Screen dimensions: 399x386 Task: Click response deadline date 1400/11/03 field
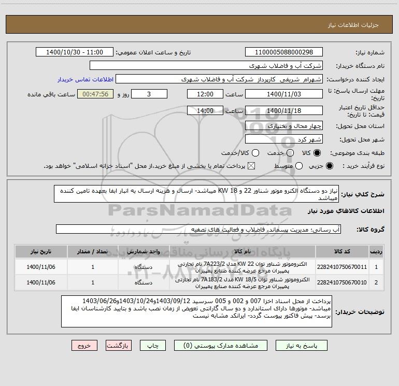click(x=284, y=94)
